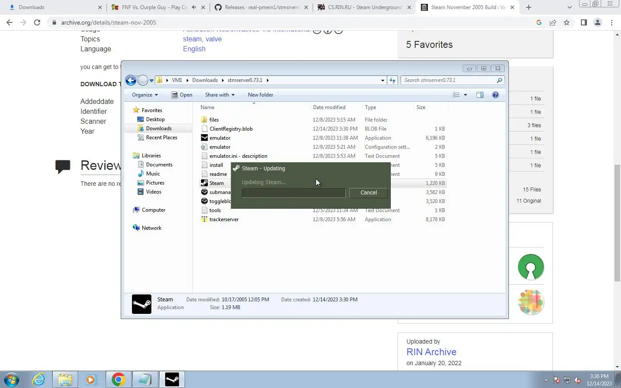Select Network in navigation pane
621x388 pixels.
pos(151,228)
